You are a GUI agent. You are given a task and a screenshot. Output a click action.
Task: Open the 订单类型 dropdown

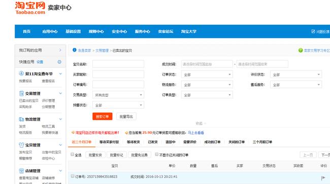point(207,95)
